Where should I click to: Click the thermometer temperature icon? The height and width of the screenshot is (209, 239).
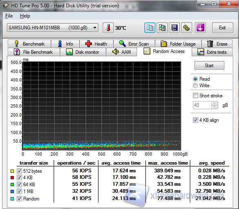[x=108, y=28]
